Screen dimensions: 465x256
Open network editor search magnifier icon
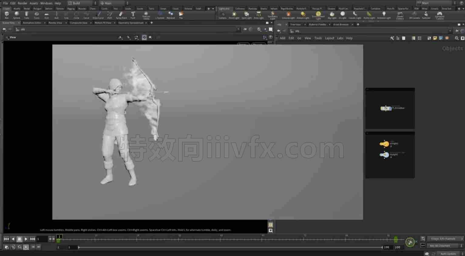coord(457,38)
